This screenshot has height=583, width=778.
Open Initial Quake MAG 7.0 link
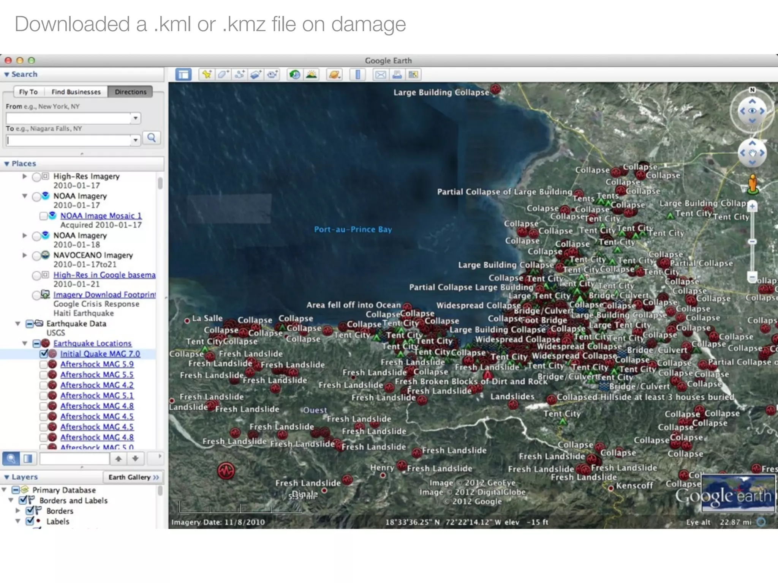(x=100, y=354)
